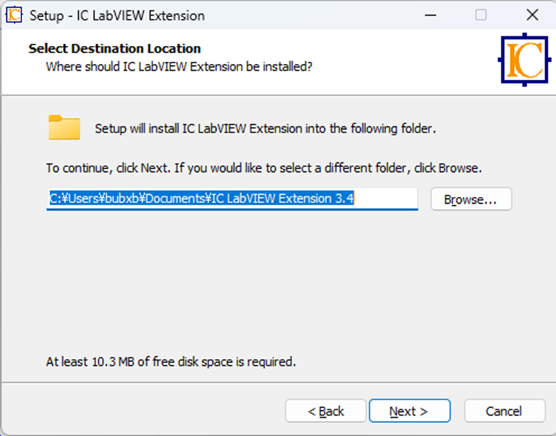The image size is (556, 436).
Task: Click the yellow folder icon
Action: coord(64,128)
